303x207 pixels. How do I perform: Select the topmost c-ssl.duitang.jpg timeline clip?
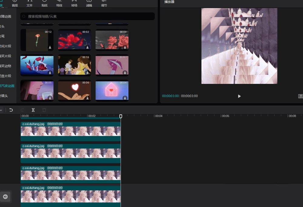point(70,131)
